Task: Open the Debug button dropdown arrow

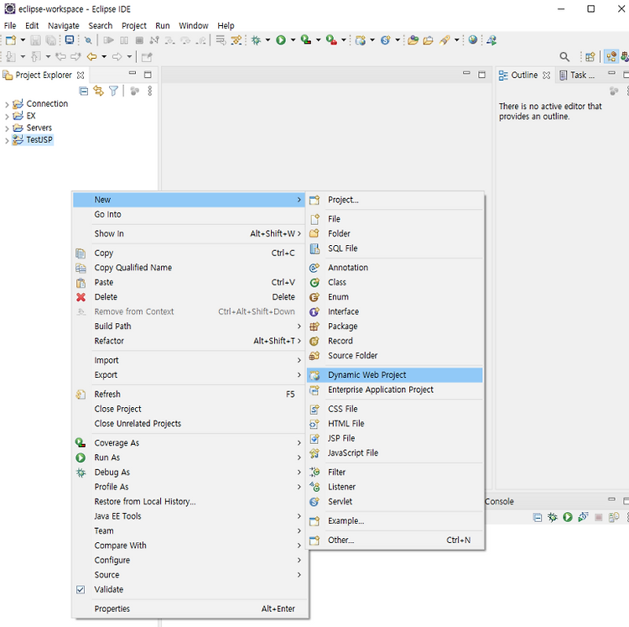Action: [268, 40]
